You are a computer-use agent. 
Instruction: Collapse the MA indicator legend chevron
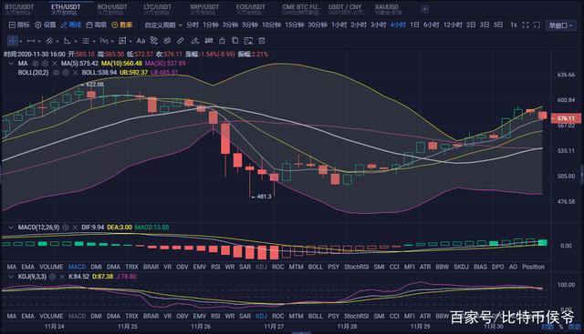coord(11,64)
